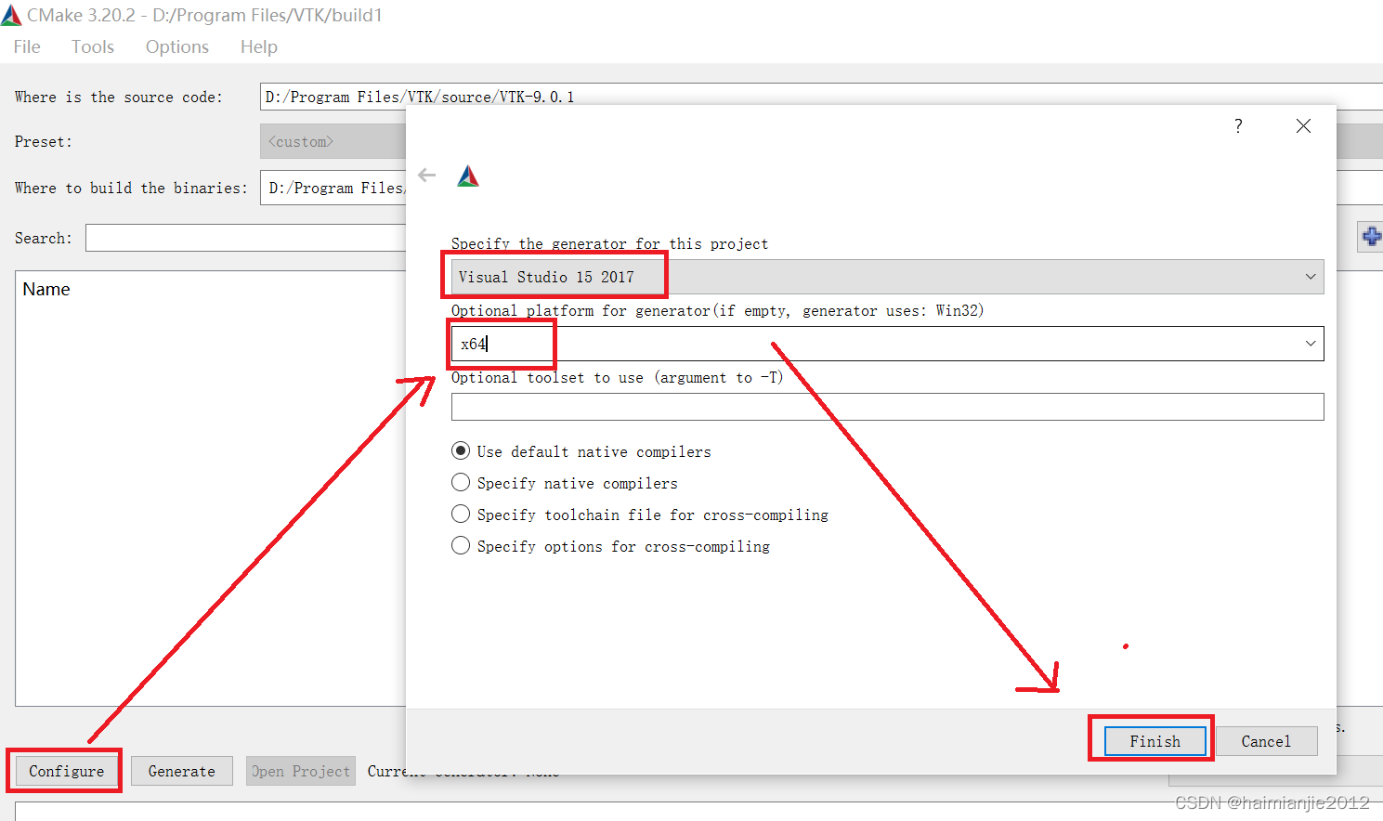This screenshot has width=1383, height=821.
Task: Open the File menu
Action: click(27, 46)
